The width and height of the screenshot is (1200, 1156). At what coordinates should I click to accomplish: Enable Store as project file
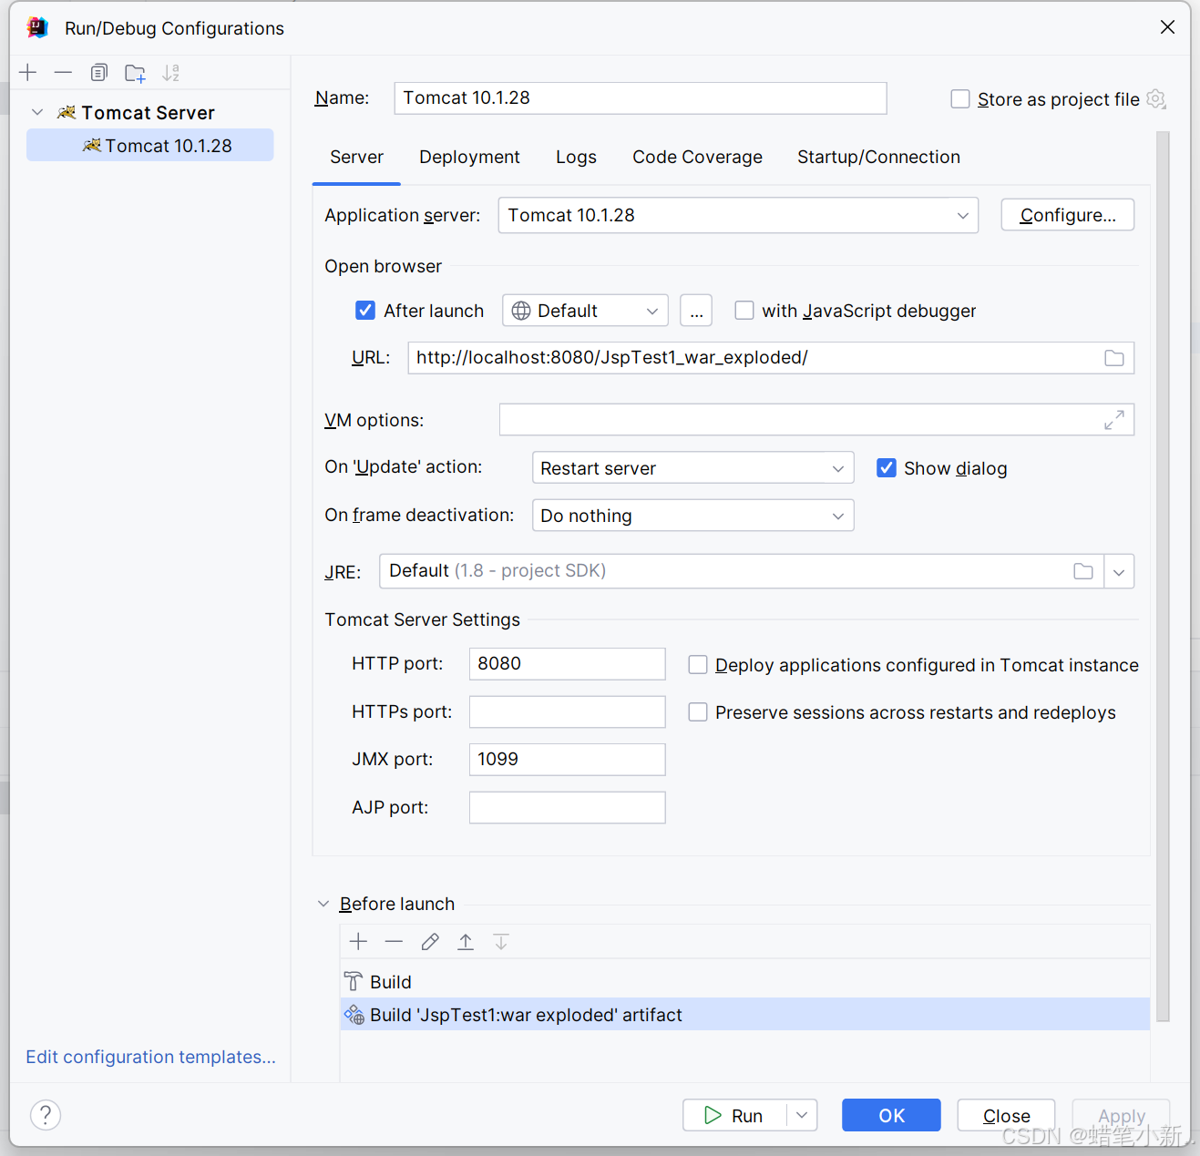960,98
